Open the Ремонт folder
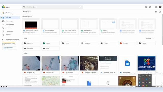 [x=108, y=43]
